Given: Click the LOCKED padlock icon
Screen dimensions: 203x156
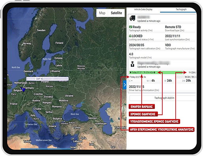Looking at the screenshot, I should [x=130, y=36].
